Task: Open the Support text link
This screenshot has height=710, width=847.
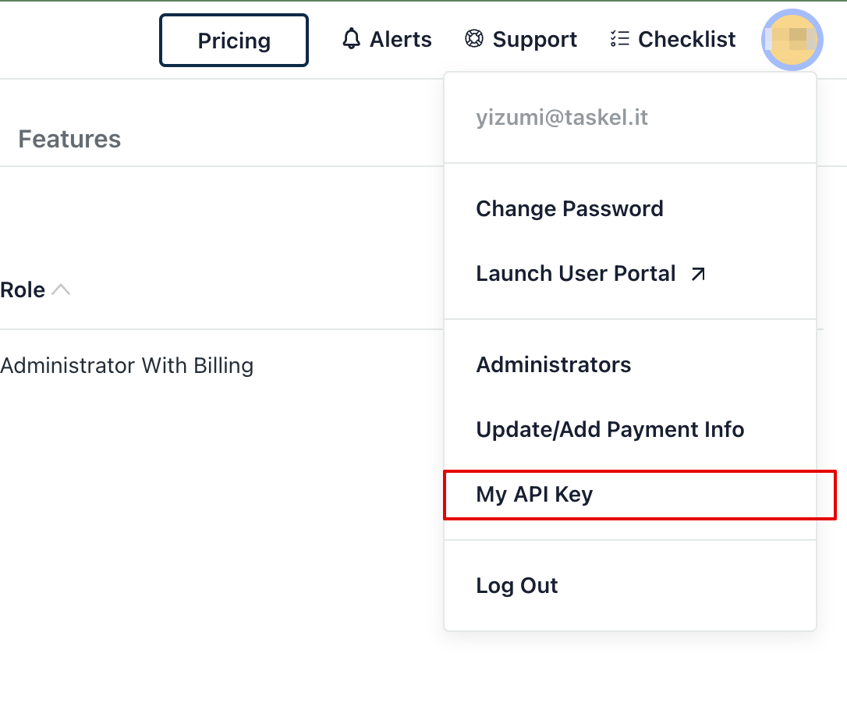Action: (535, 39)
